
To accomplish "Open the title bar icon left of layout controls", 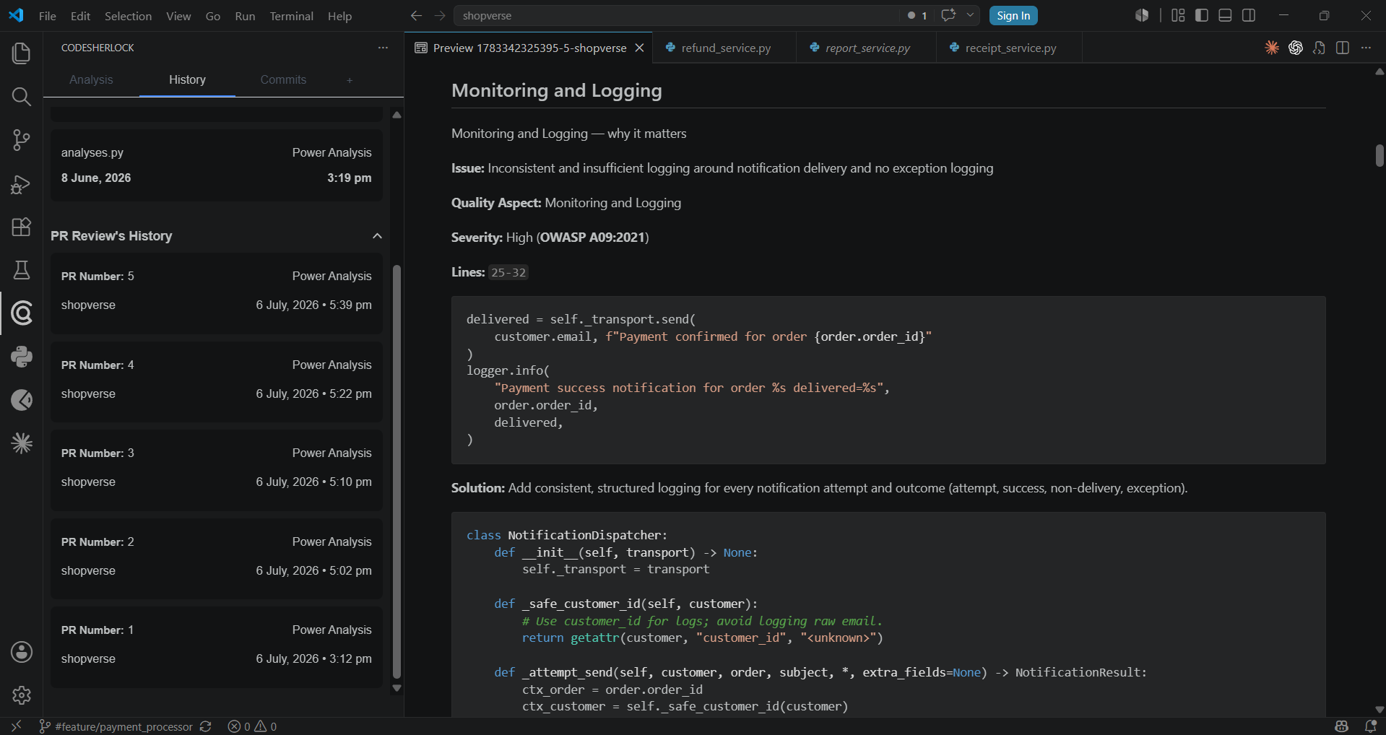I will [x=1142, y=15].
